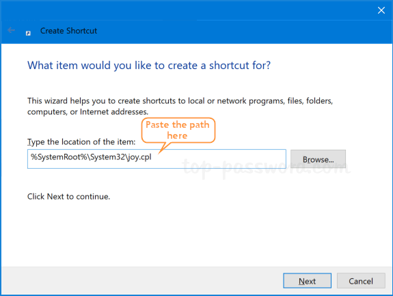Cancel the shortcut creation wizard
Viewport: 393px width, 296px height.
pyautogui.click(x=361, y=281)
